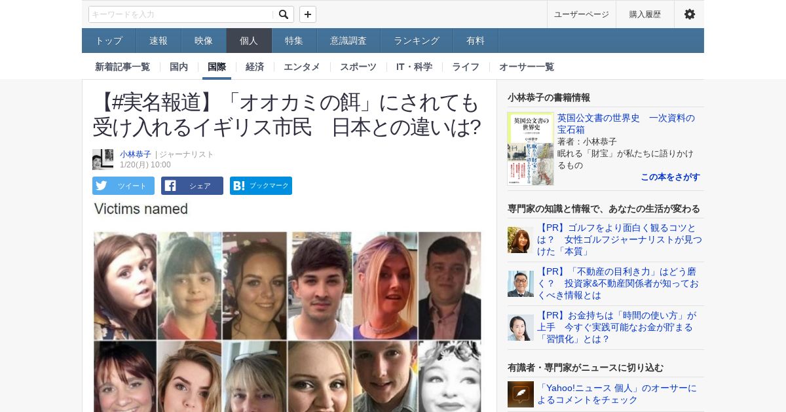Tweet article via ツイート button
This screenshot has height=412, width=786.
coord(123,186)
